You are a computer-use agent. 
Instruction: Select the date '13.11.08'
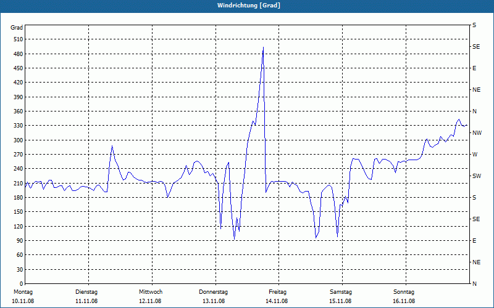coord(214,301)
